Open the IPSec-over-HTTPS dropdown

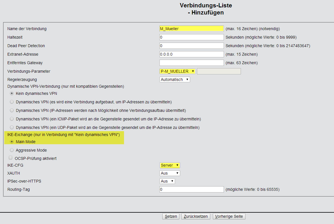pyautogui.click(x=167, y=181)
